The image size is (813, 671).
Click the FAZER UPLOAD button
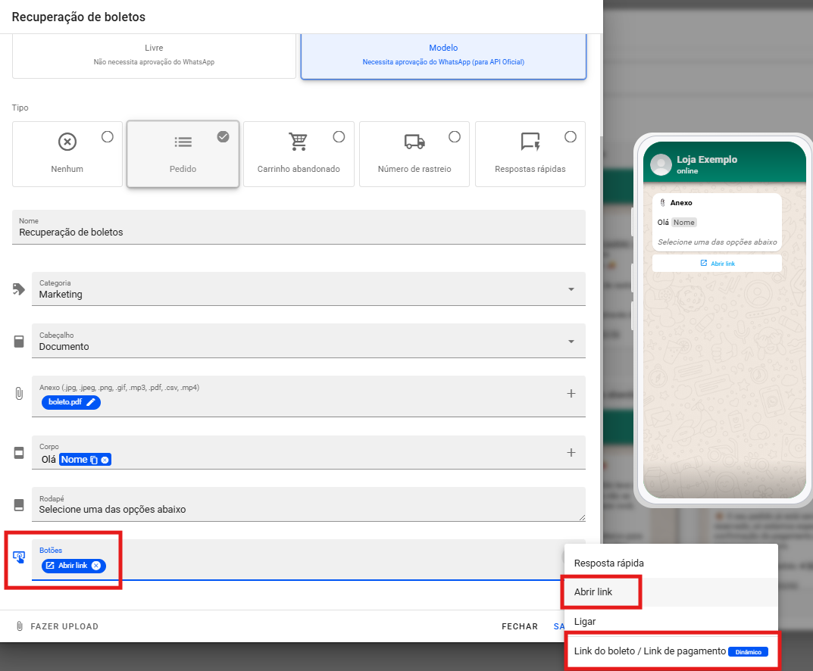pos(58,626)
